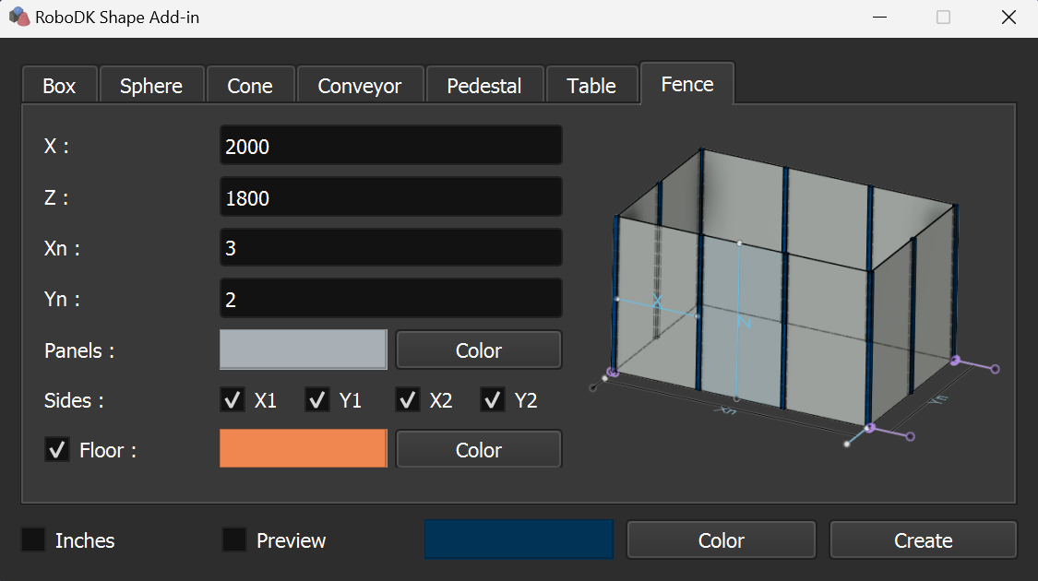Click the Create button
Image resolution: width=1038 pixels, height=581 pixels.
923,540
